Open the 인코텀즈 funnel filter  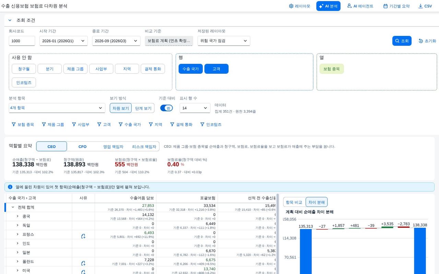[211, 125]
